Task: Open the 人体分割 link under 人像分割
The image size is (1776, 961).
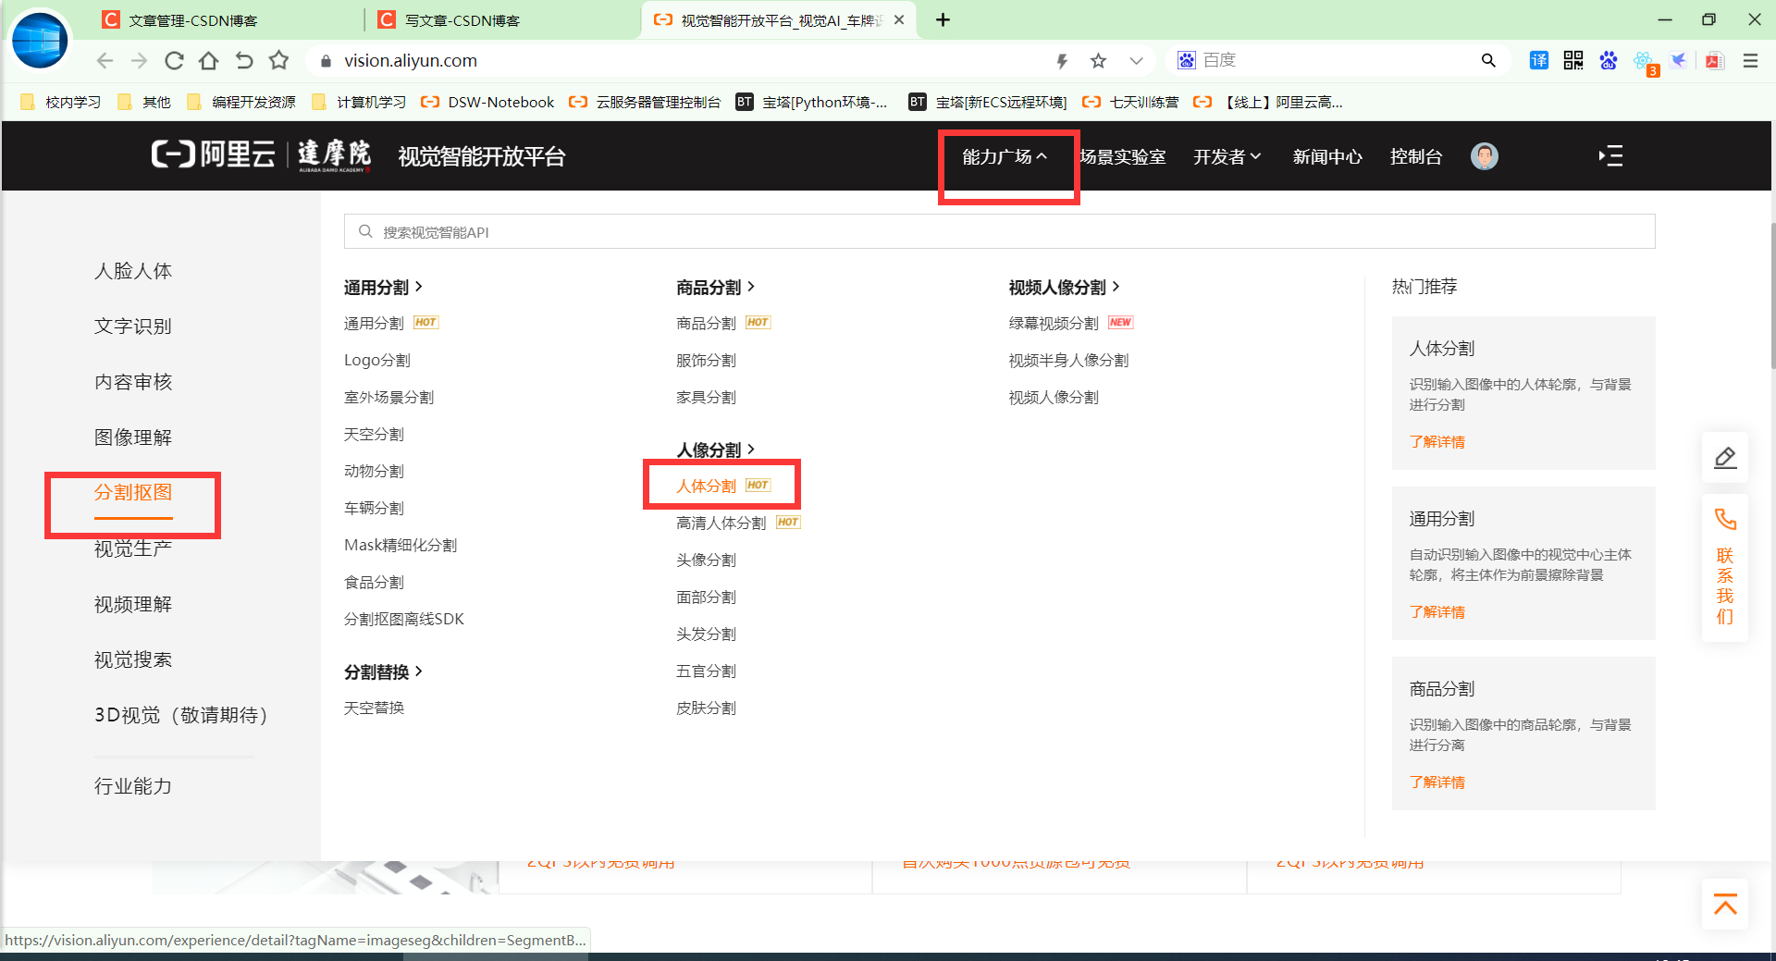Action: coord(706,487)
